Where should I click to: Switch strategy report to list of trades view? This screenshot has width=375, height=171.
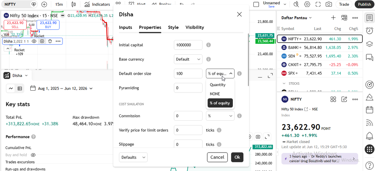20,88
